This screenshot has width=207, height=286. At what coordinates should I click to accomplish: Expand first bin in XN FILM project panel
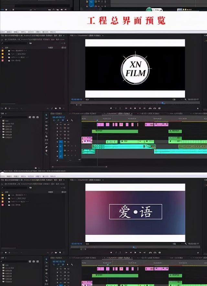click(x=6, y=51)
